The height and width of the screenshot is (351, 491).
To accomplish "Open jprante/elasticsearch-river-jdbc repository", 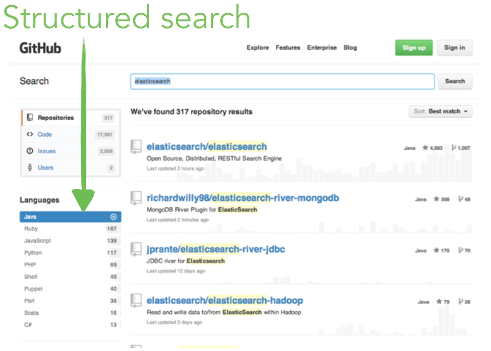I will pyautogui.click(x=216, y=249).
